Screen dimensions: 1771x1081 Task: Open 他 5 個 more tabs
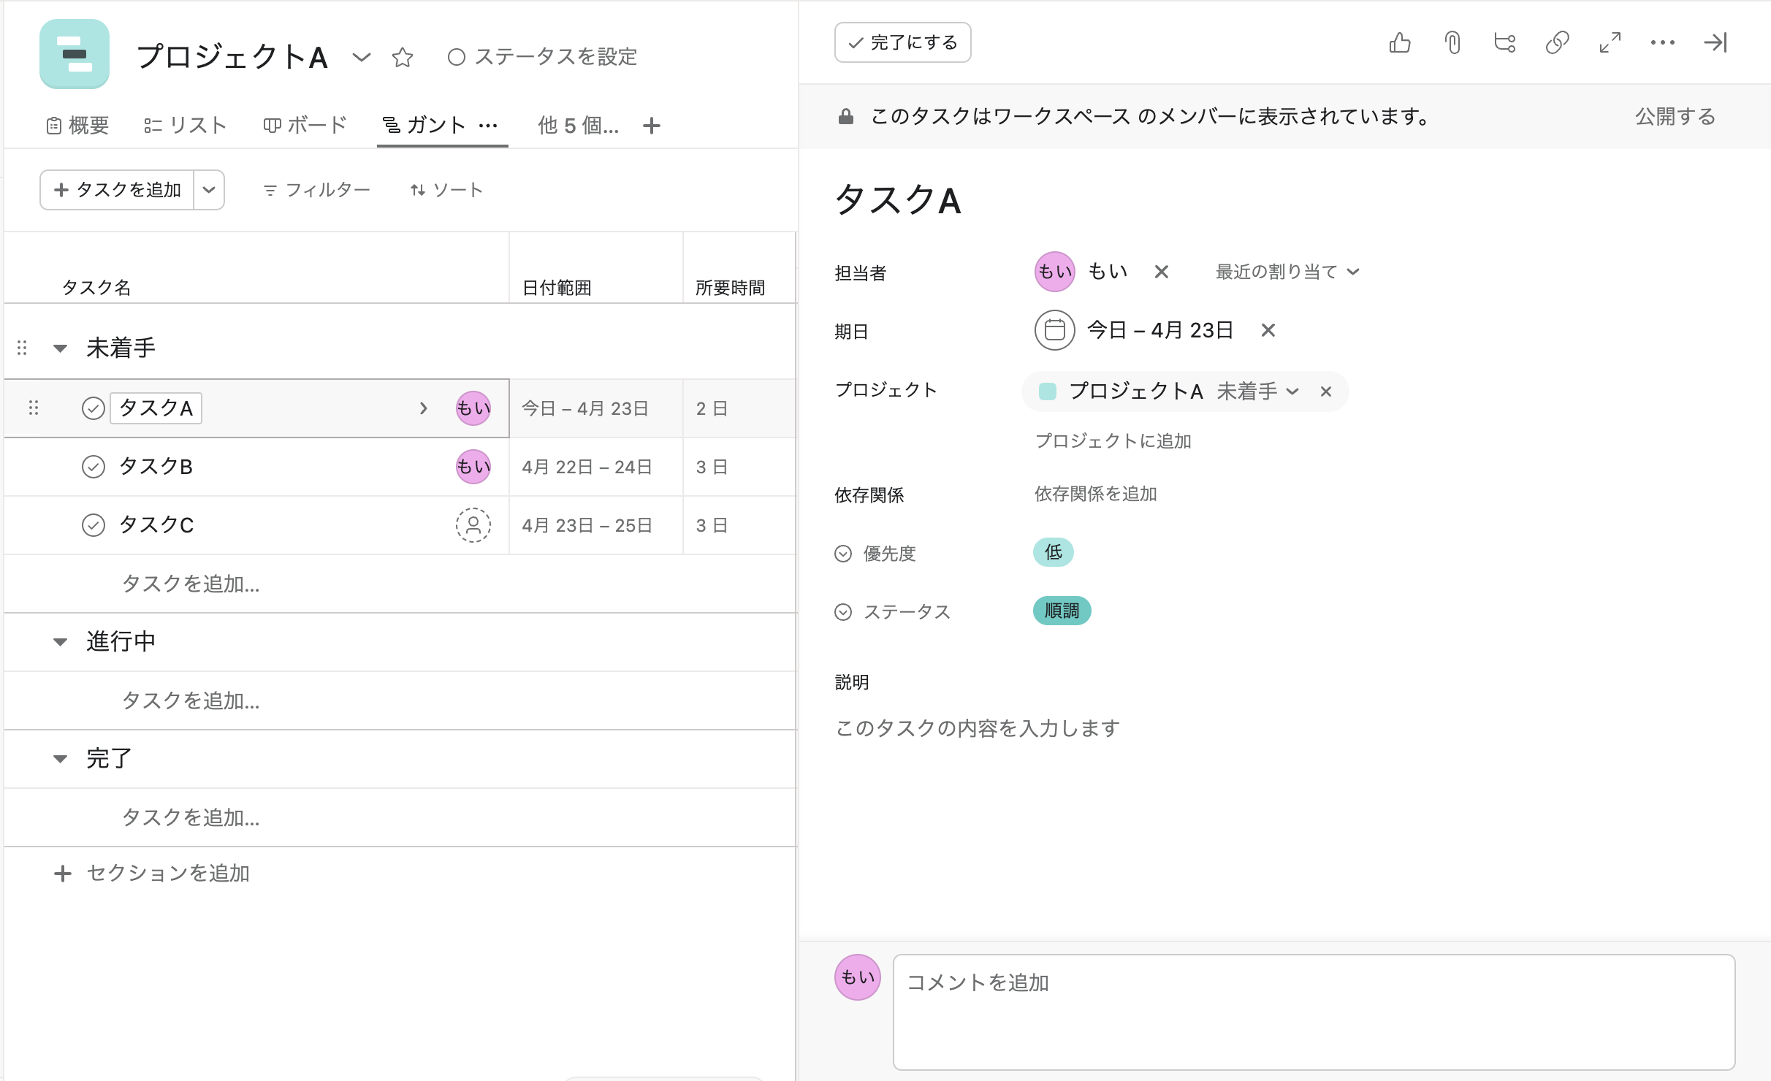point(578,126)
